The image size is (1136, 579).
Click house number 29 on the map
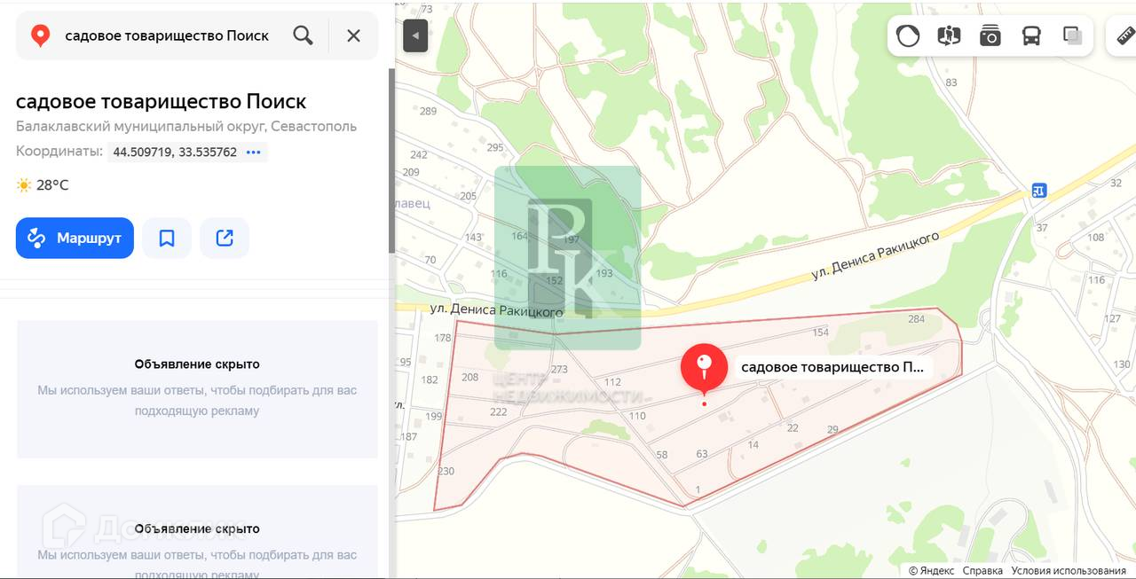[x=832, y=429]
